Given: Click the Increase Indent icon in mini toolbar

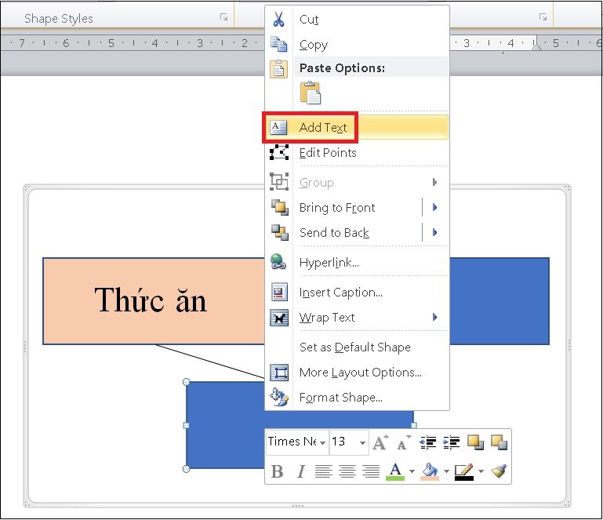Looking at the screenshot, I should coord(452,442).
